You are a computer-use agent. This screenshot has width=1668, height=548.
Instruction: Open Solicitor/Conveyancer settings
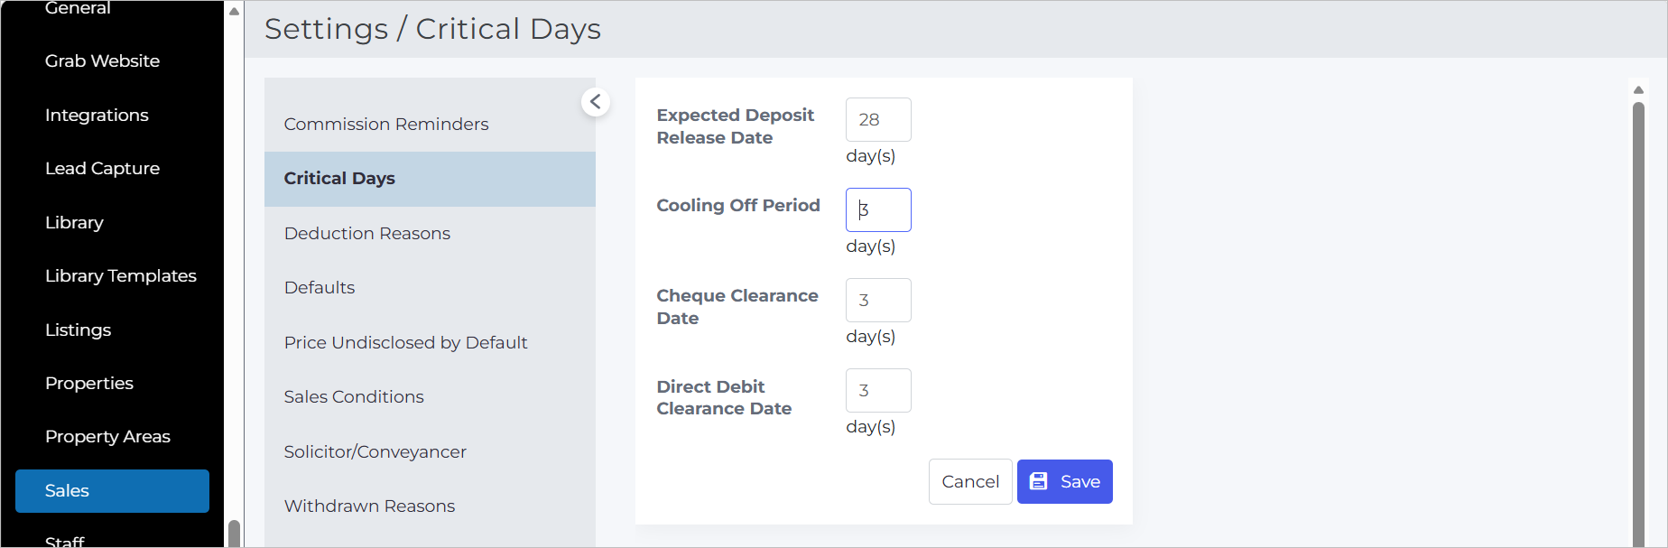point(430,451)
